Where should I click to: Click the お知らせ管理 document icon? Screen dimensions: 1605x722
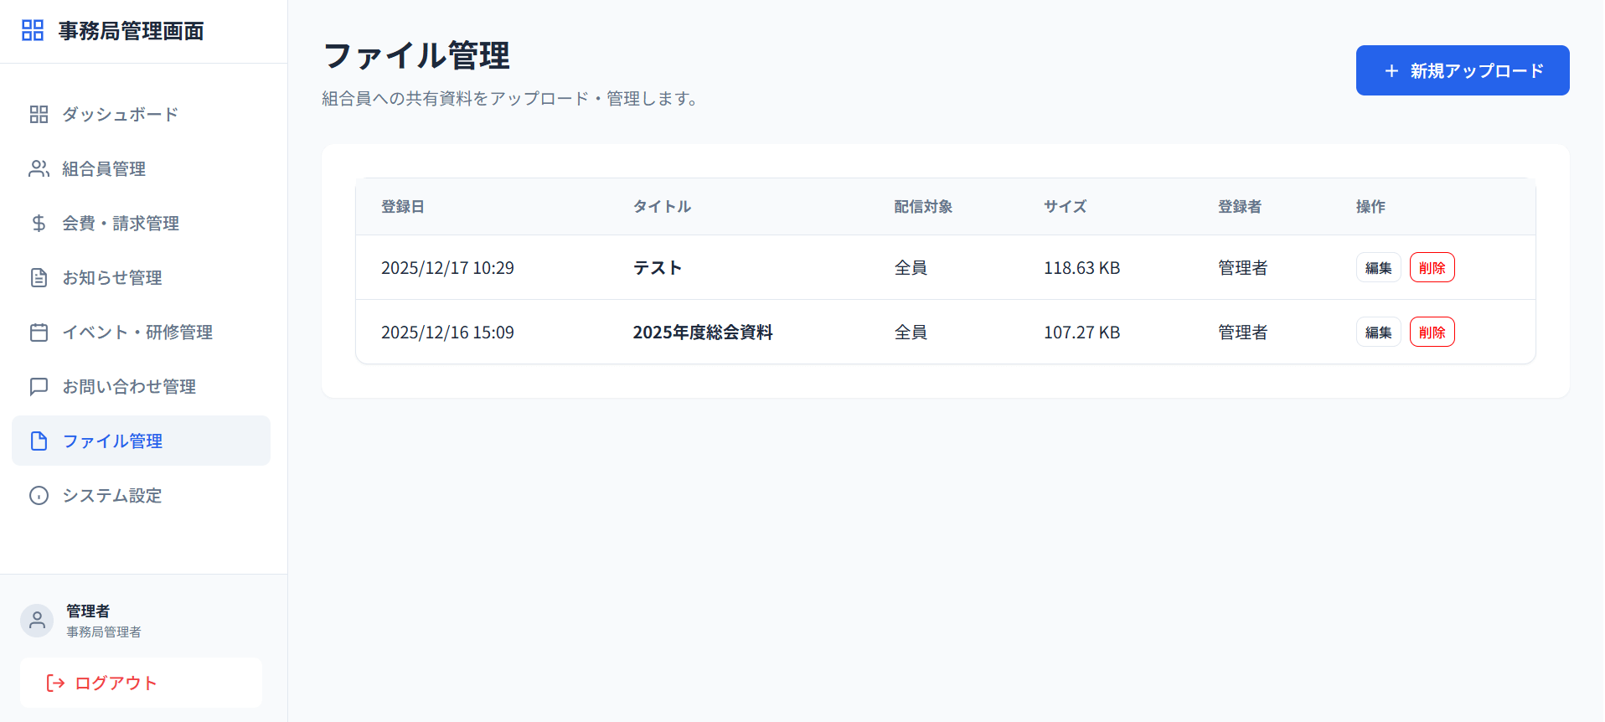(39, 278)
